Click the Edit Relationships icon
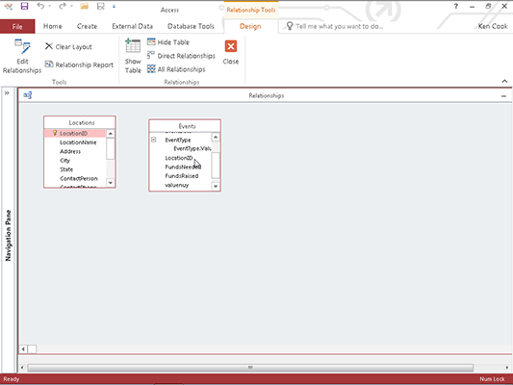 pos(22,46)
